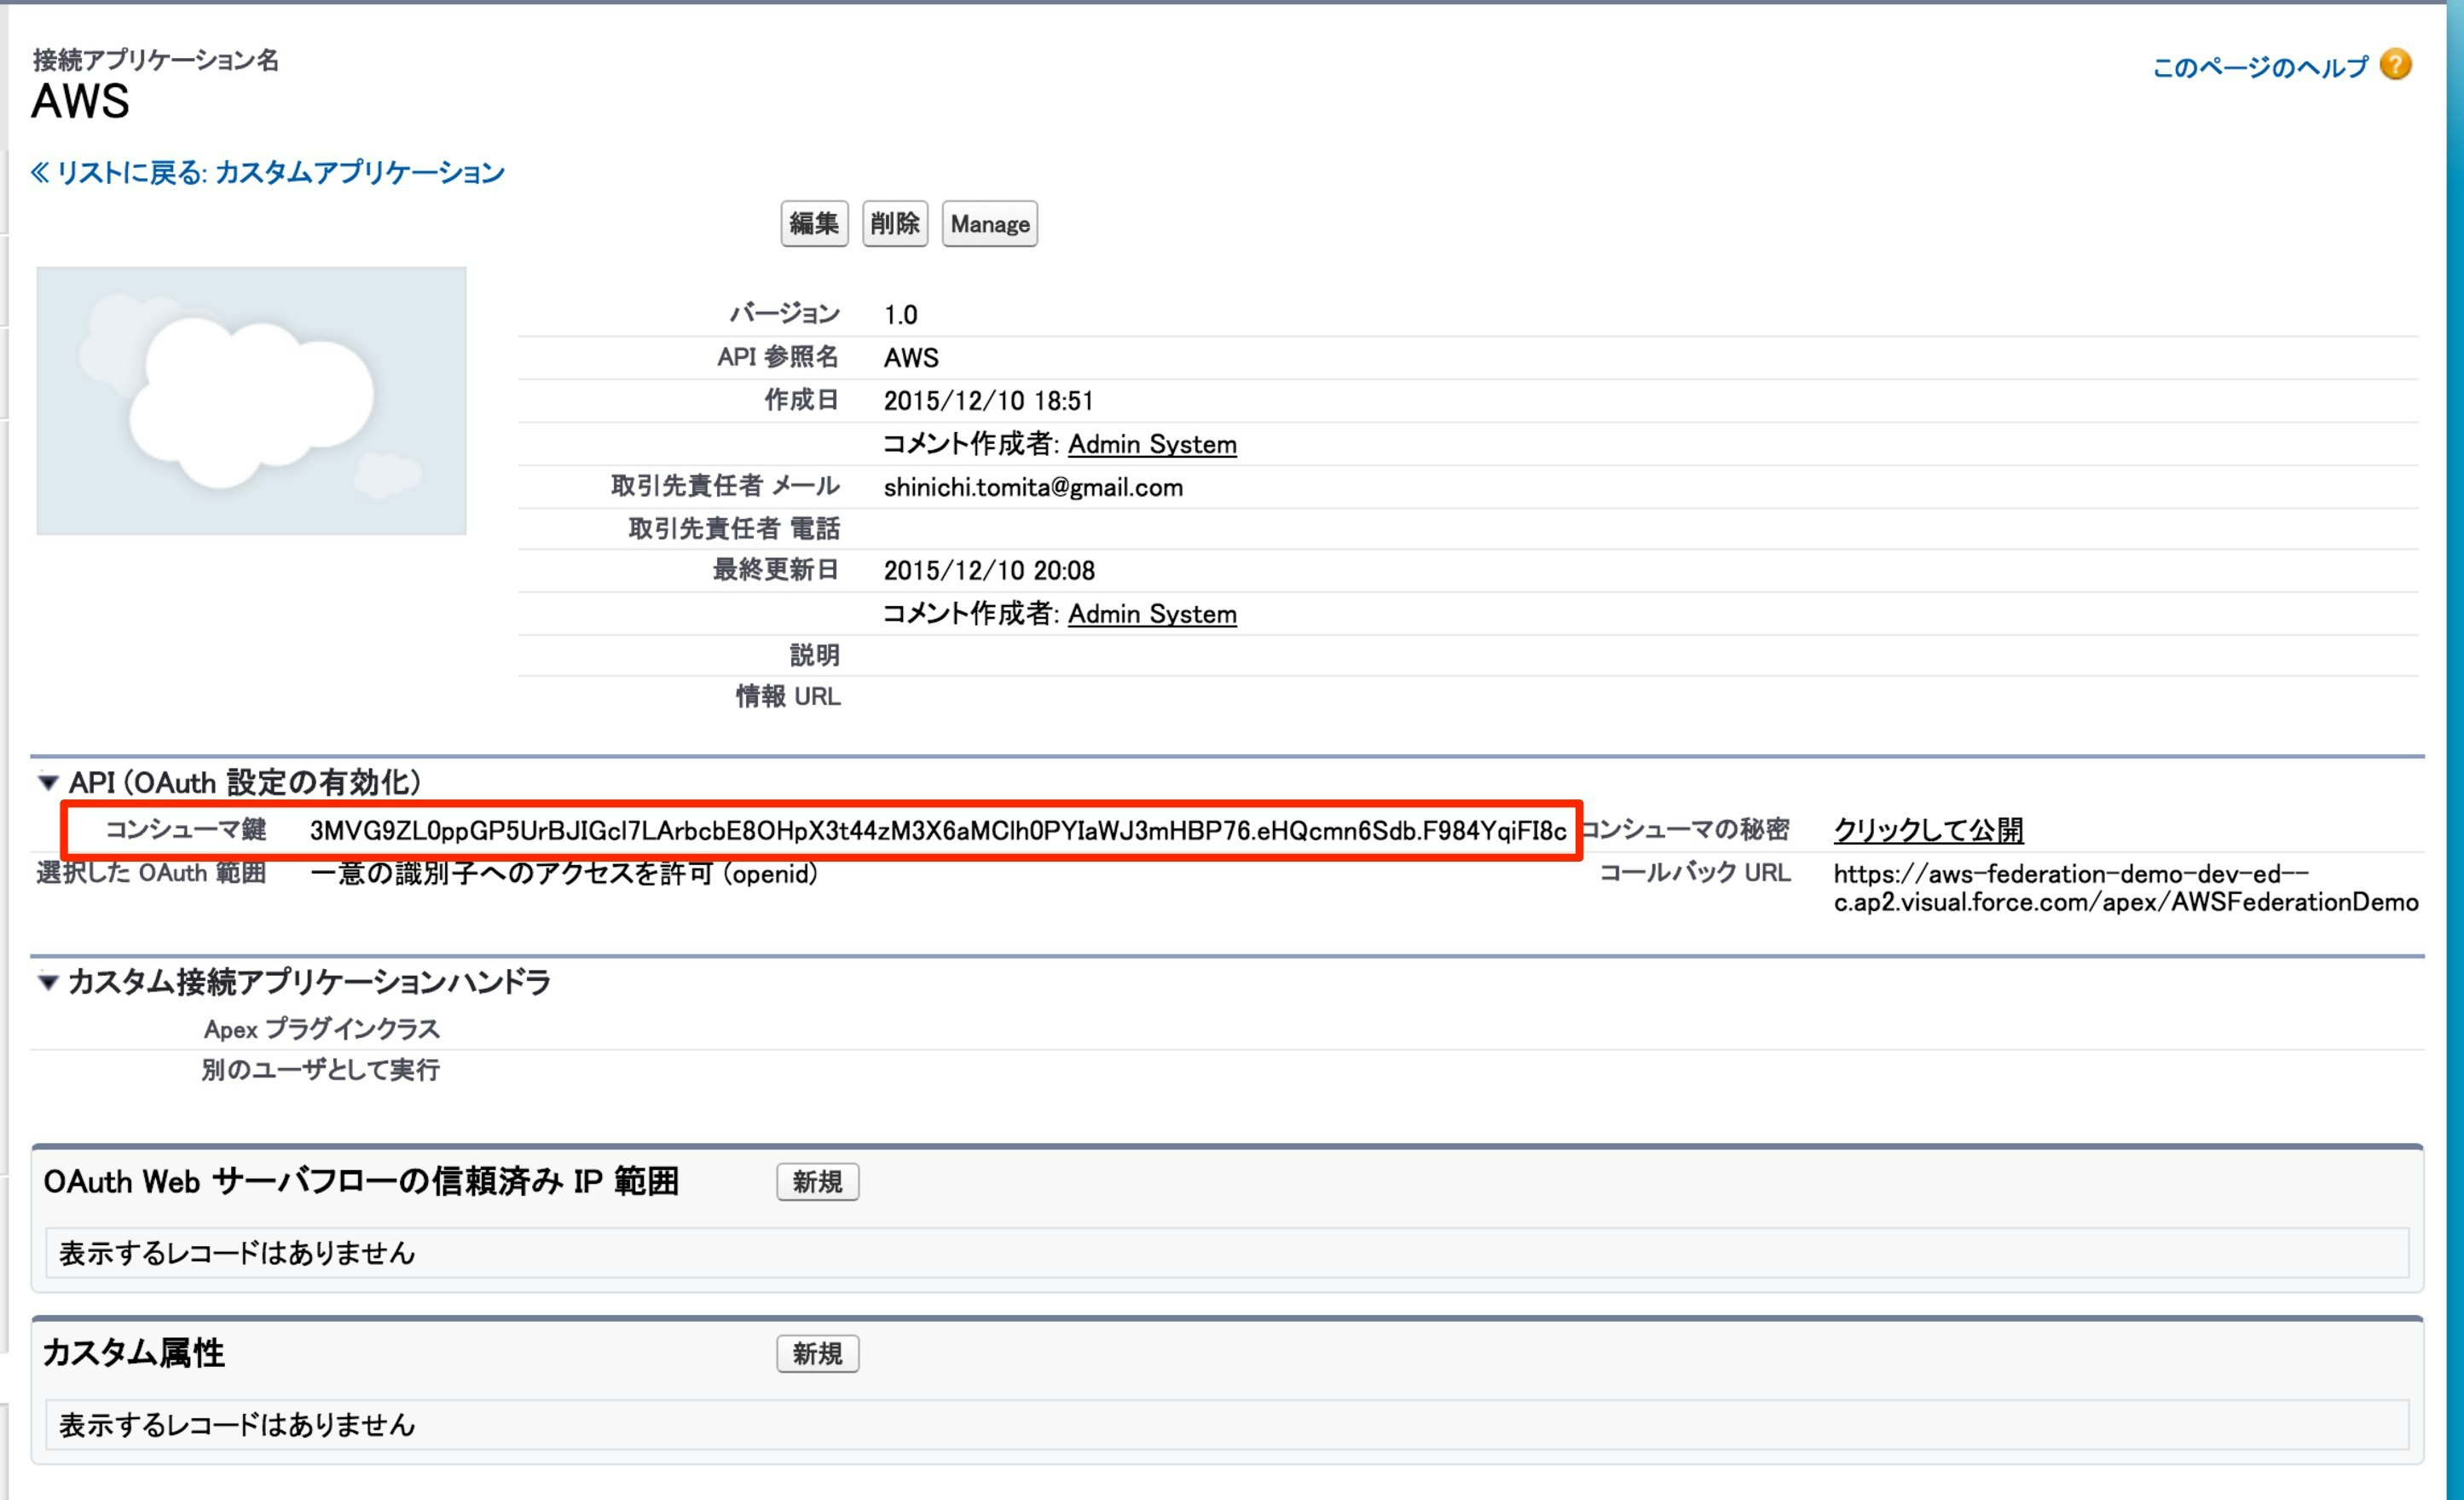Collapse the カスタム接続アプリケーションハンドラ section

click(47, 983)
